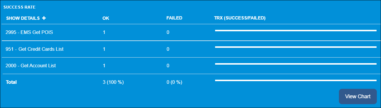The height and width of the screenshot is (108, 381).
Task: Click the OK count for Get Account List
Action: [104, 66]
